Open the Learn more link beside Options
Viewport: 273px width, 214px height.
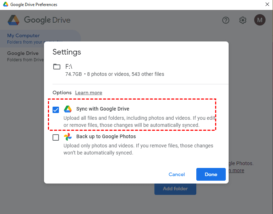(88, 93)
